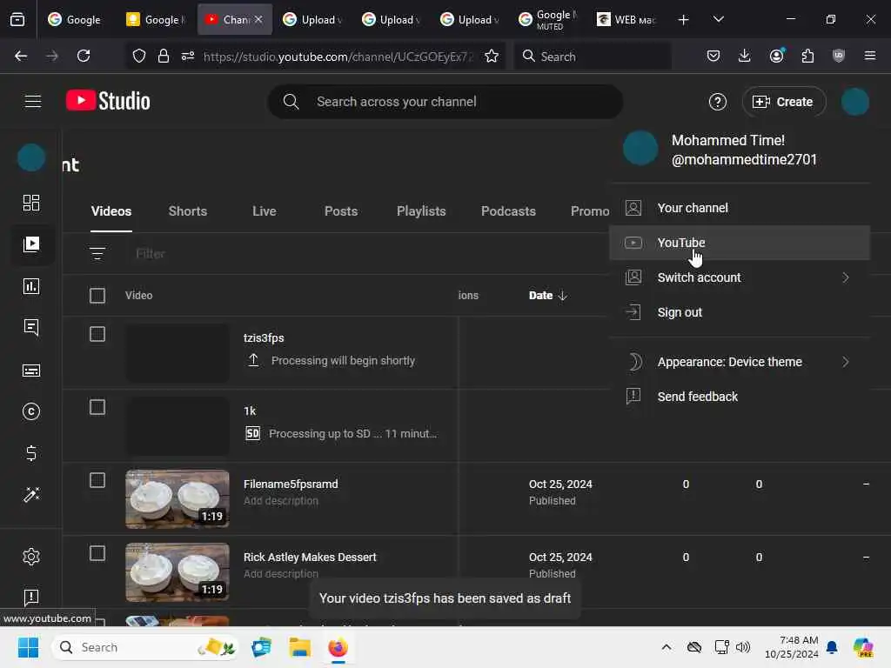The image size is (891, 668).
Task: Click the tzis3fps video title
Action: pos(264,338)
